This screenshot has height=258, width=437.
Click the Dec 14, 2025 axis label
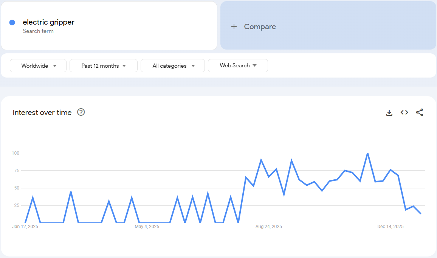(390, 227)
